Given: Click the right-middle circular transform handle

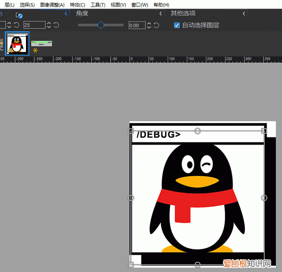Looking at the screenshot, I should coord(264,198).
